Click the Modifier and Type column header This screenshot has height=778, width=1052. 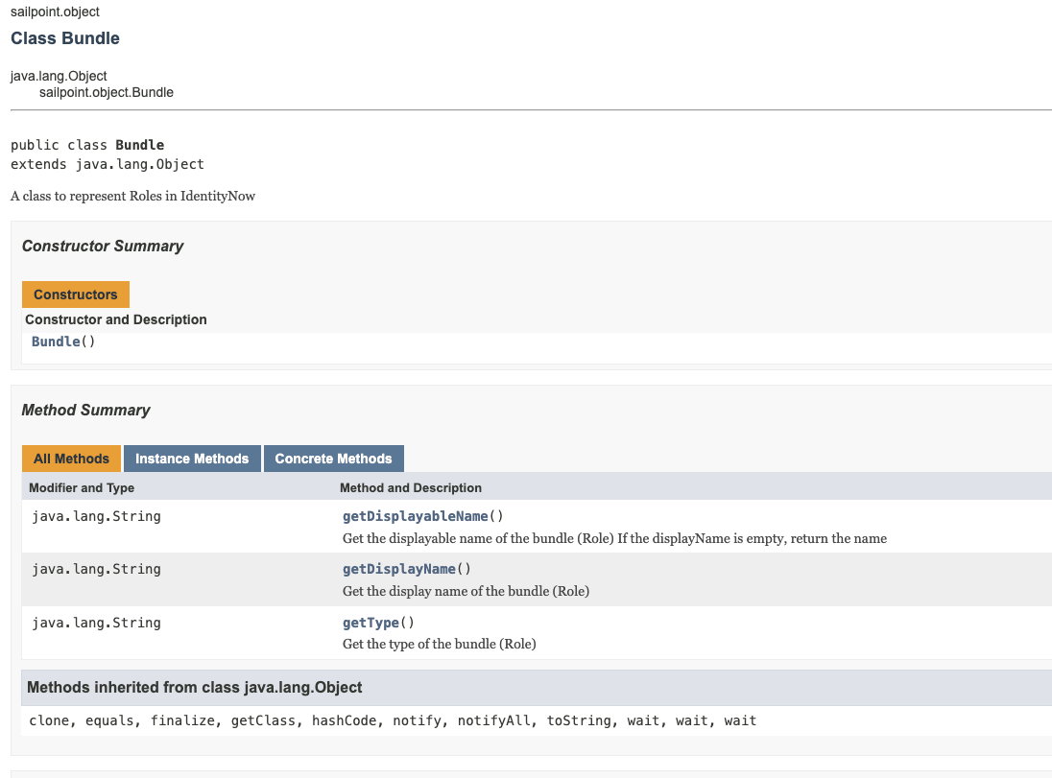tap(82, 488)
